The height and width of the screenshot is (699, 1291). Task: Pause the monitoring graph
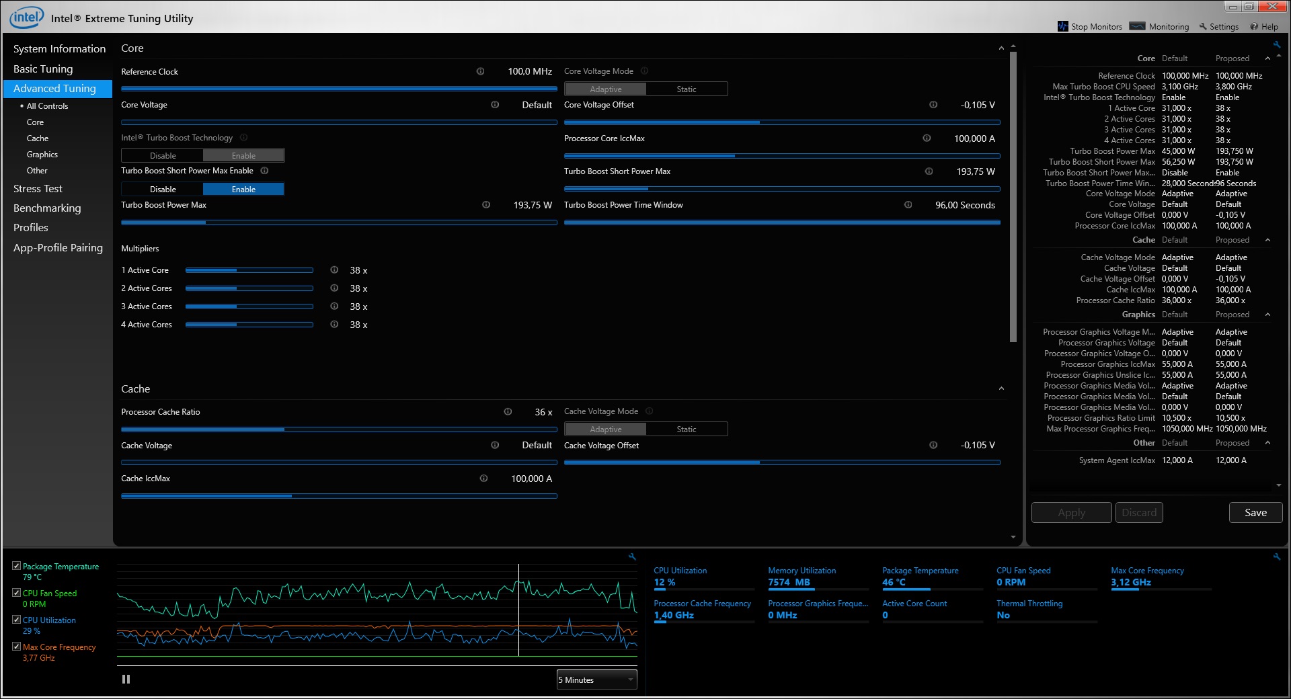coord(126,680)
